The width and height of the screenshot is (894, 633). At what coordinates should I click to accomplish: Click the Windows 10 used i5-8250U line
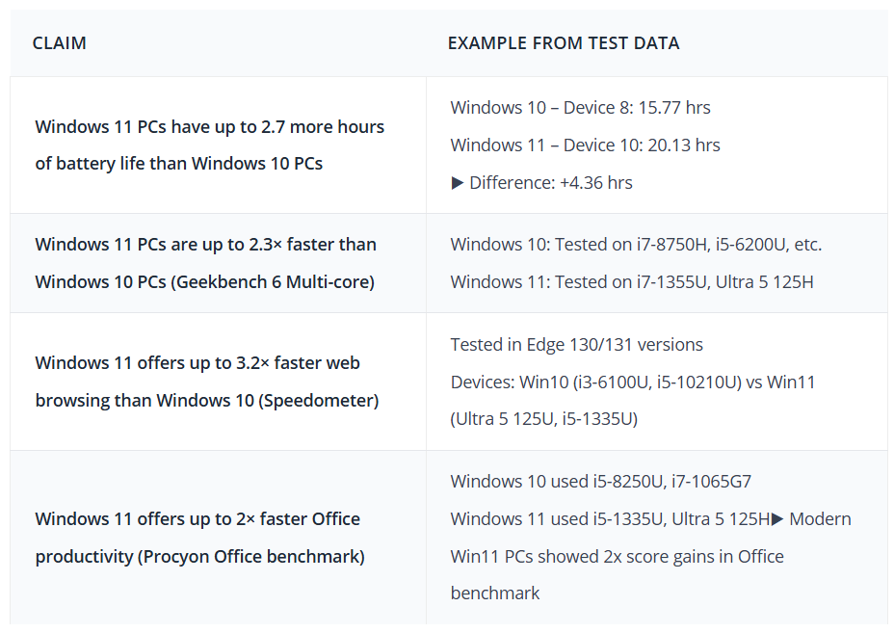coord(601,482)
